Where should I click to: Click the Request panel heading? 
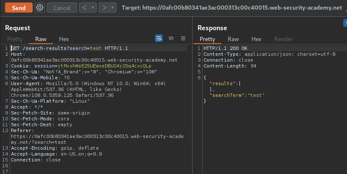[x=18, y=28]
